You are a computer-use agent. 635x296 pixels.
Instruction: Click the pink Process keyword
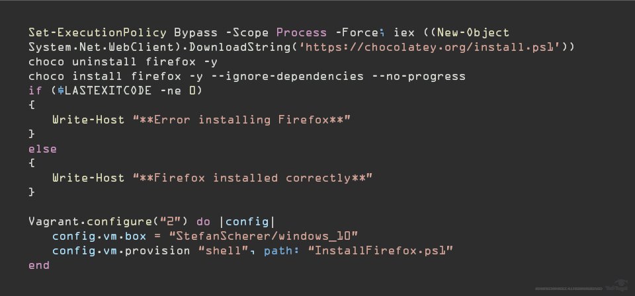click(x=302, y=32)
